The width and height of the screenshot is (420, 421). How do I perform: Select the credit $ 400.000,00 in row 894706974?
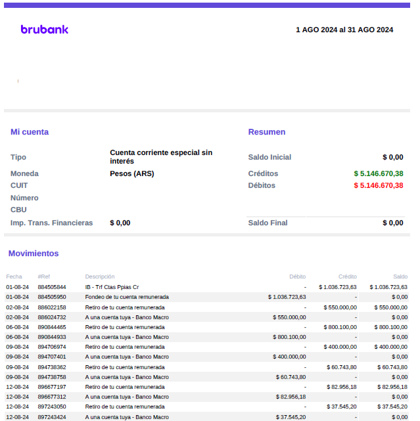click(340, 347)
